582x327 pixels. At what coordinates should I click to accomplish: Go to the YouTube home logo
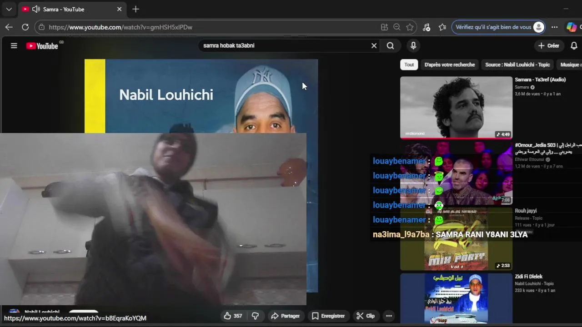[42, 45]
